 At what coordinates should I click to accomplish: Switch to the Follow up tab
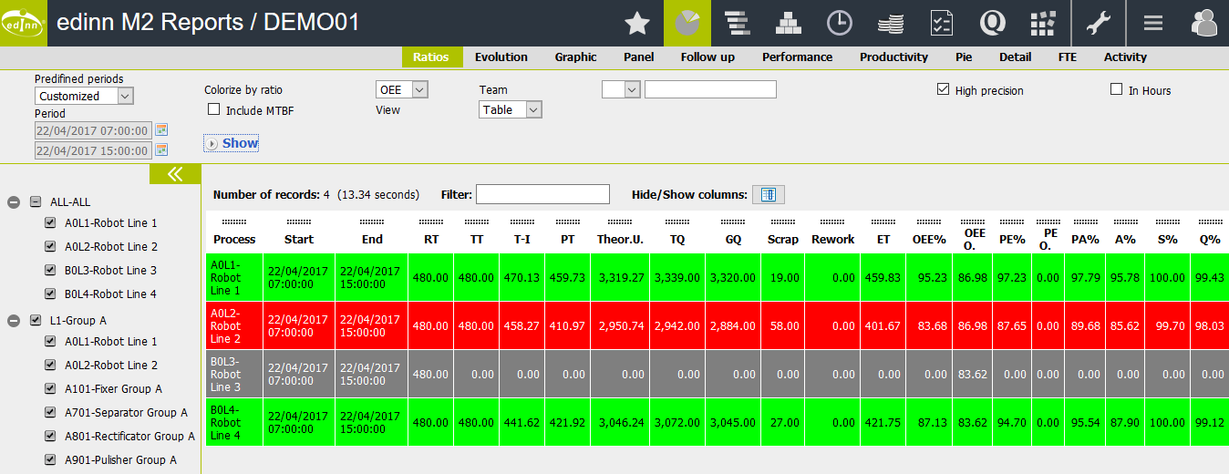(707, 57)
